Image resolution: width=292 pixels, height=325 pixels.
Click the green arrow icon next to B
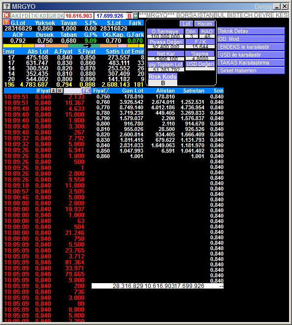click(x=135, y=16)
